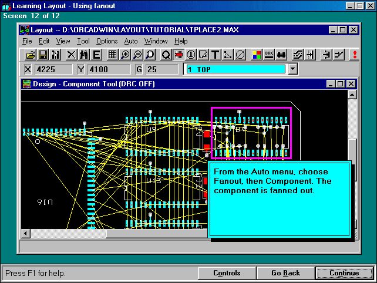Select the Text tool T icon

pos(216,55)
